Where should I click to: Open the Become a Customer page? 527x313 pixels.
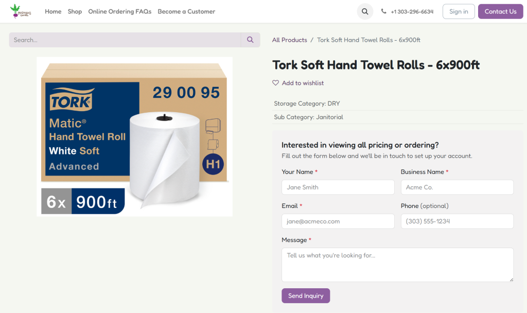click(x=186, y=11)
